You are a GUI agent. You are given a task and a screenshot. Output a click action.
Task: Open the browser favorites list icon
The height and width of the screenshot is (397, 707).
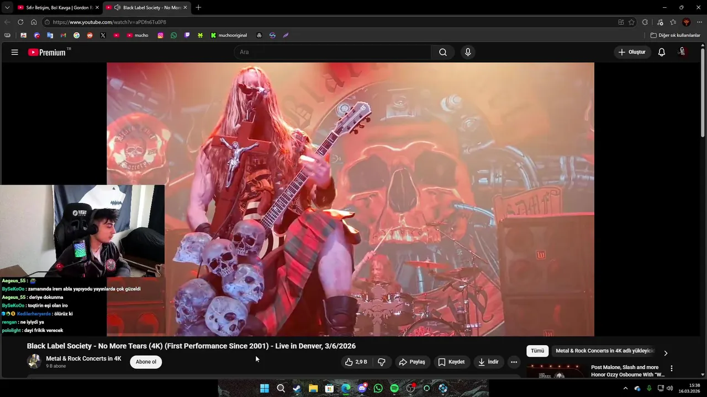(673, 22)
